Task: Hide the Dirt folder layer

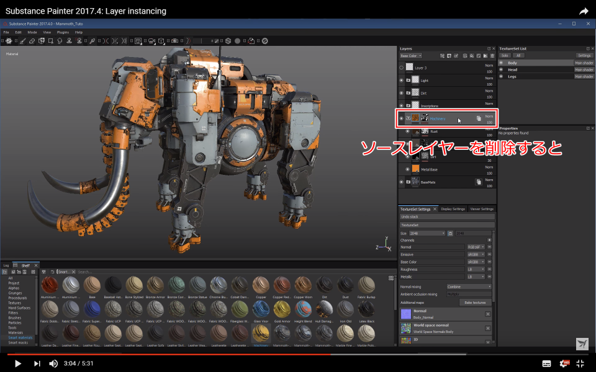Action: pyautogui.click(x=402, y=93)
